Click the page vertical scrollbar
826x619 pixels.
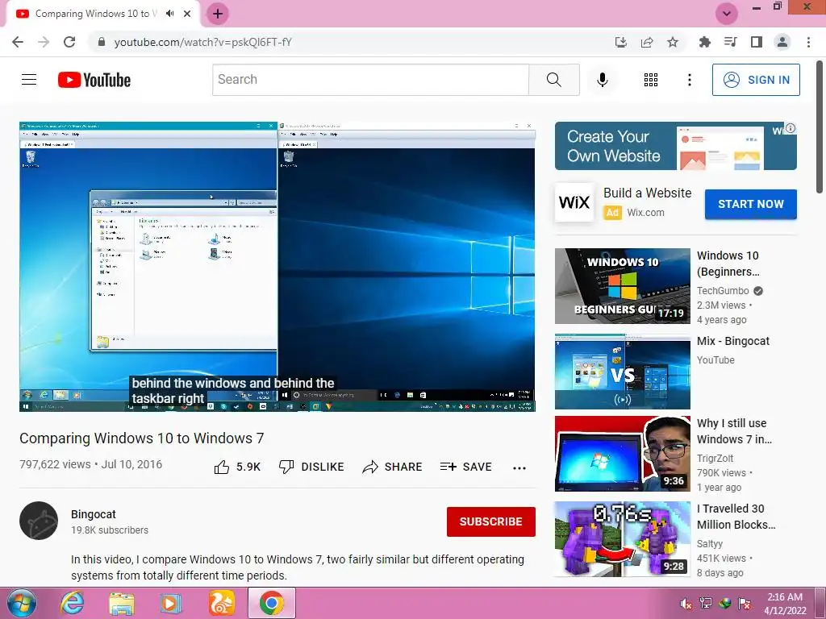tap(820, 127)
